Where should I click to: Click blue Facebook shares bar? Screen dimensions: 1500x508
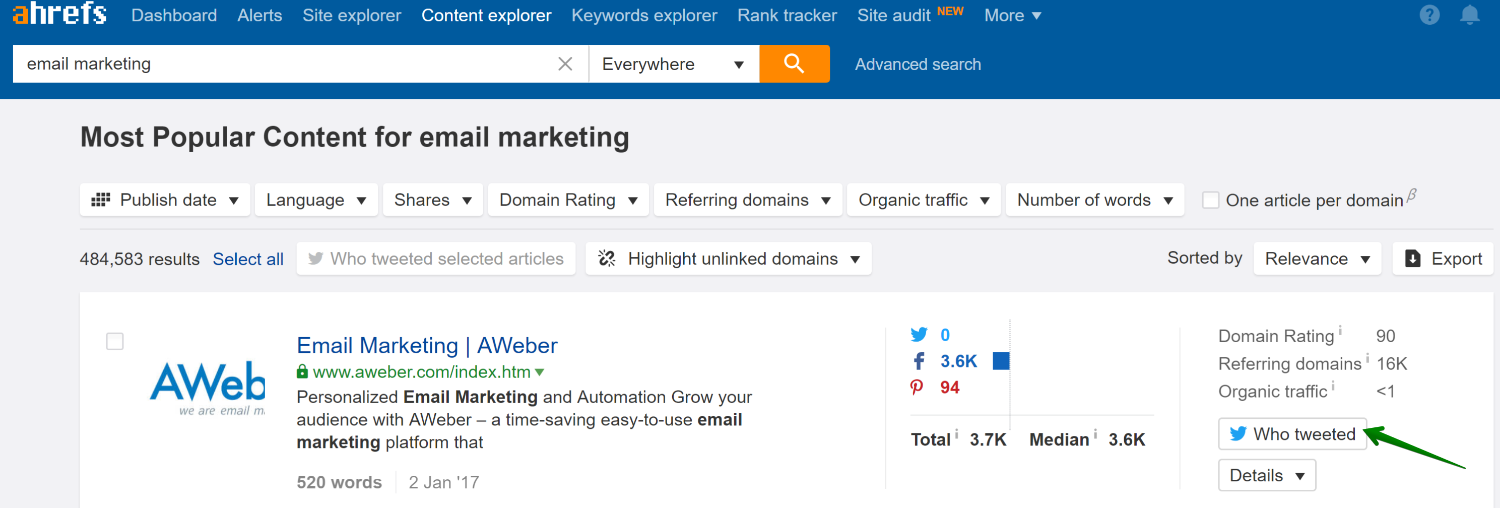pos(1001,361)
